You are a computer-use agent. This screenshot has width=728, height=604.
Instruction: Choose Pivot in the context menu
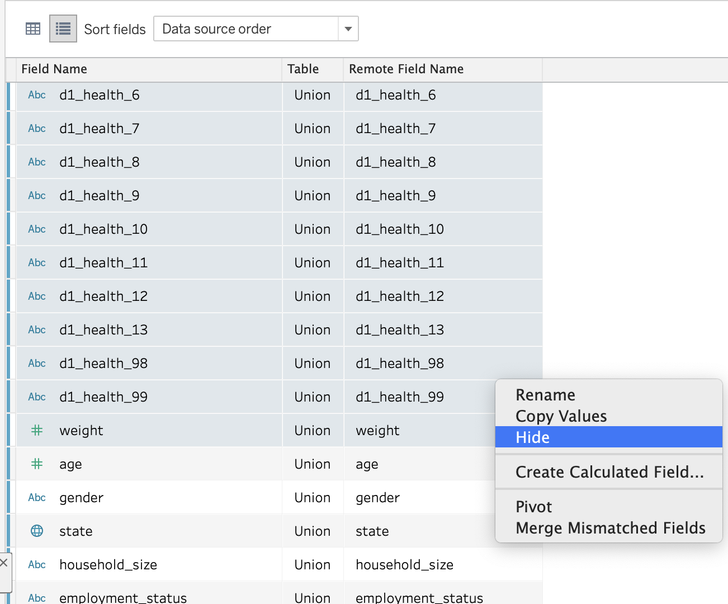point(533,507)
